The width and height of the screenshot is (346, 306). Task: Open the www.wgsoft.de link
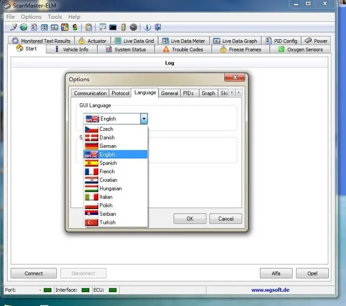point(270,290)
